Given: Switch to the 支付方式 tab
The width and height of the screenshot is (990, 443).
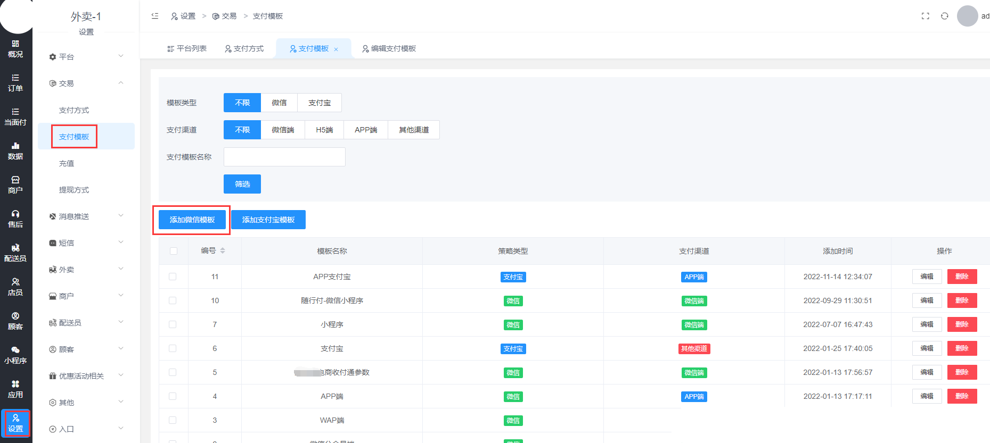Looking at the screenshot, I should coord(244,48).
